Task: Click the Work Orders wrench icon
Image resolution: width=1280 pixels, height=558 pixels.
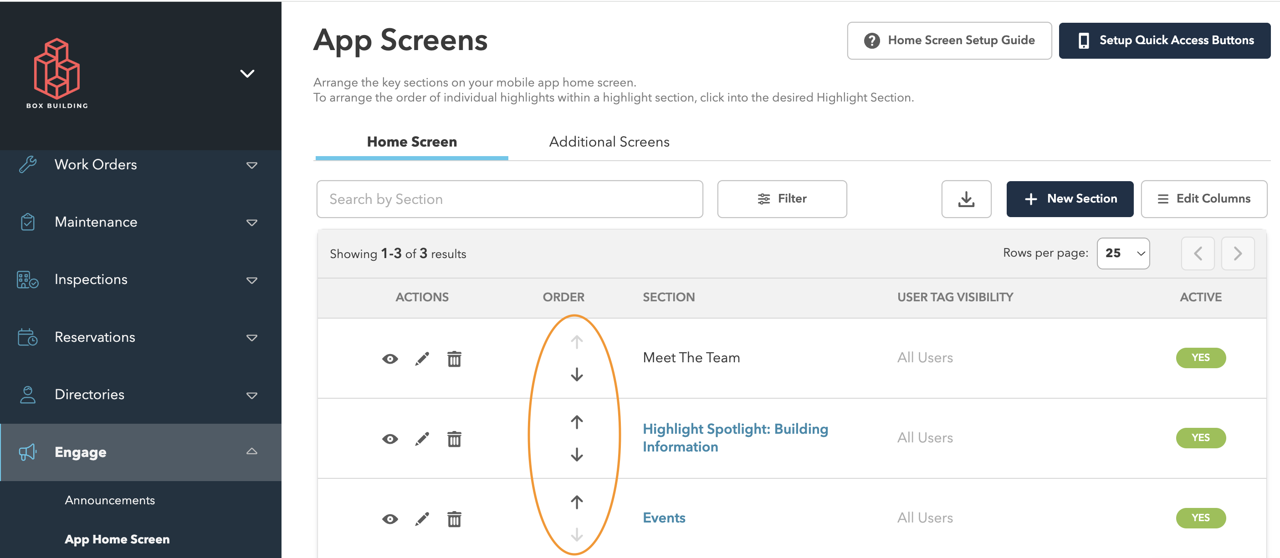Action: click(x=28, y=164)
